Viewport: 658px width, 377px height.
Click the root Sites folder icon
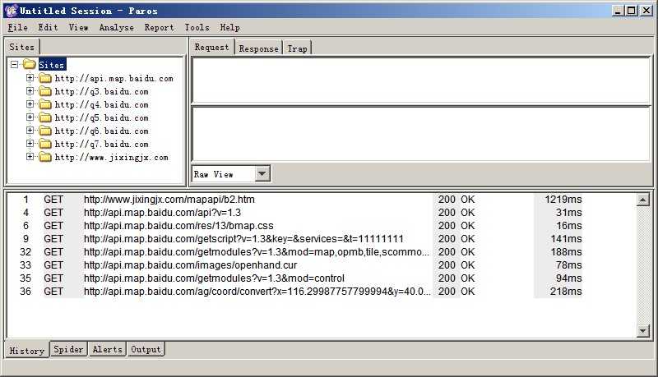coord(29,65)
